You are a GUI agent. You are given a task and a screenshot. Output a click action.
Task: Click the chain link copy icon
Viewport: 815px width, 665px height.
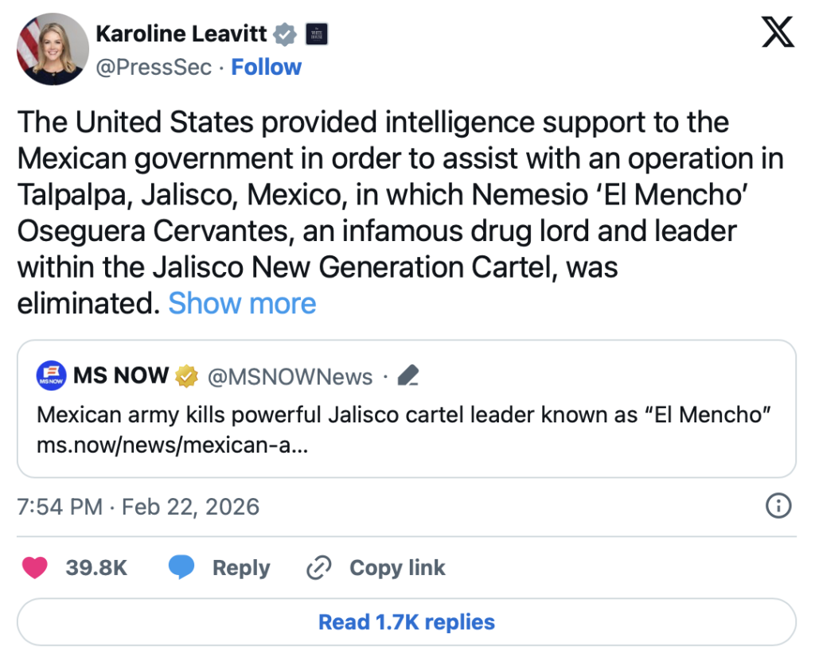pyautogui.click(x=318, y=568)
